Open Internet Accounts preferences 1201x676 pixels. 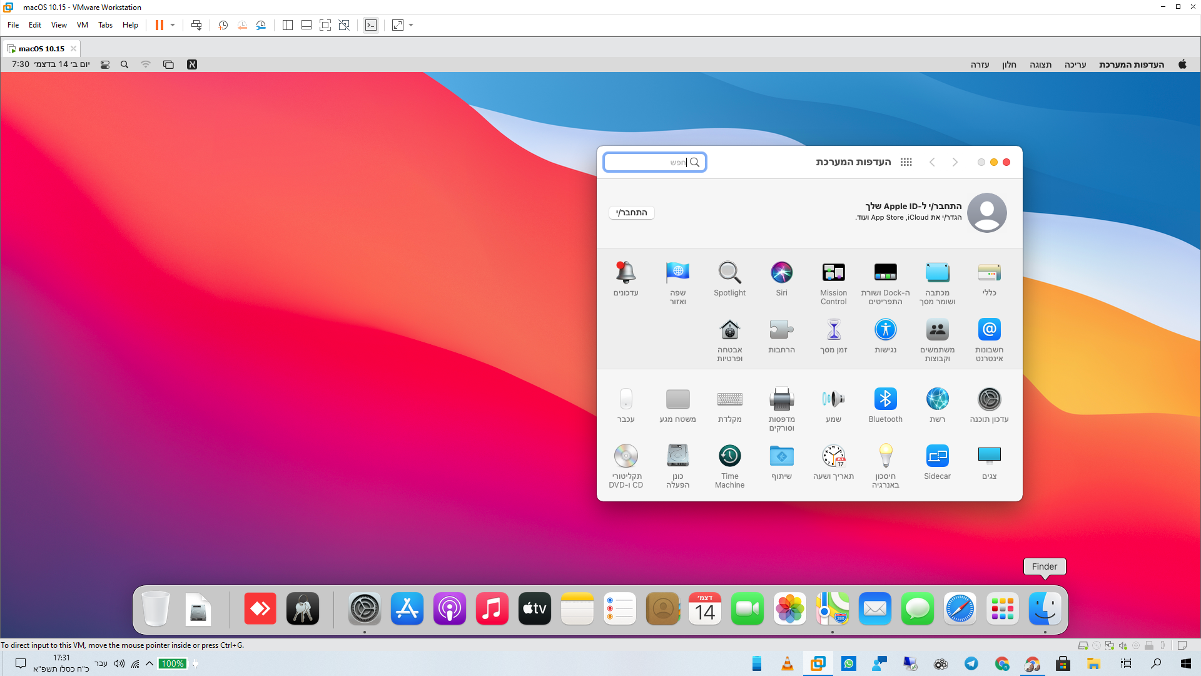coord(989,340)
